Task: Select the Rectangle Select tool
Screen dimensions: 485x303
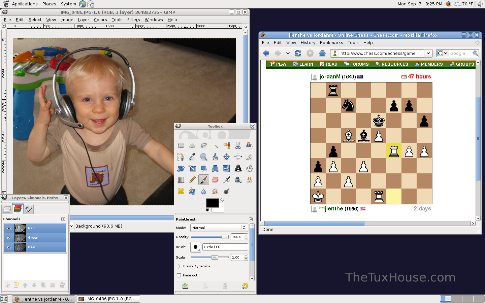Action: (x=181, y=145)
